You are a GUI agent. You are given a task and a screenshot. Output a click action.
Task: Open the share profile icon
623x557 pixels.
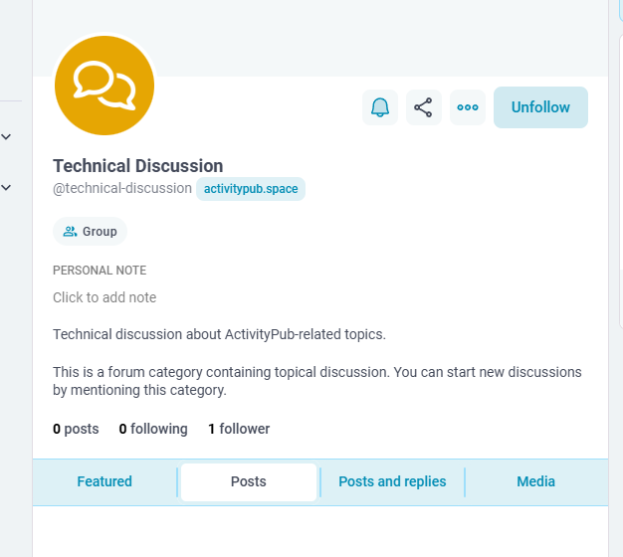424,107
